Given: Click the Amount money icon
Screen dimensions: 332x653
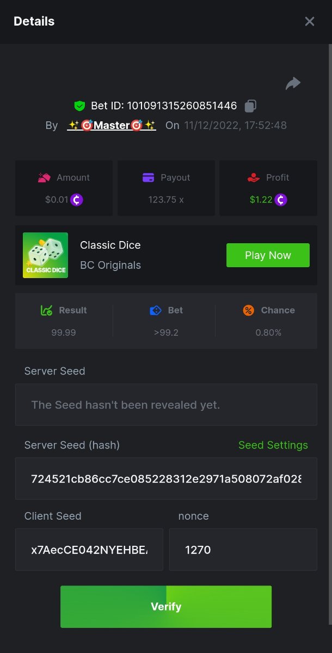Looking at the screenshot, I should [x=44, y=177].
